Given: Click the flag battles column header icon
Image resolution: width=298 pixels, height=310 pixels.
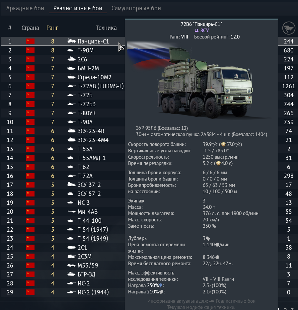Looking at the screenshot, I should (288, 28).
